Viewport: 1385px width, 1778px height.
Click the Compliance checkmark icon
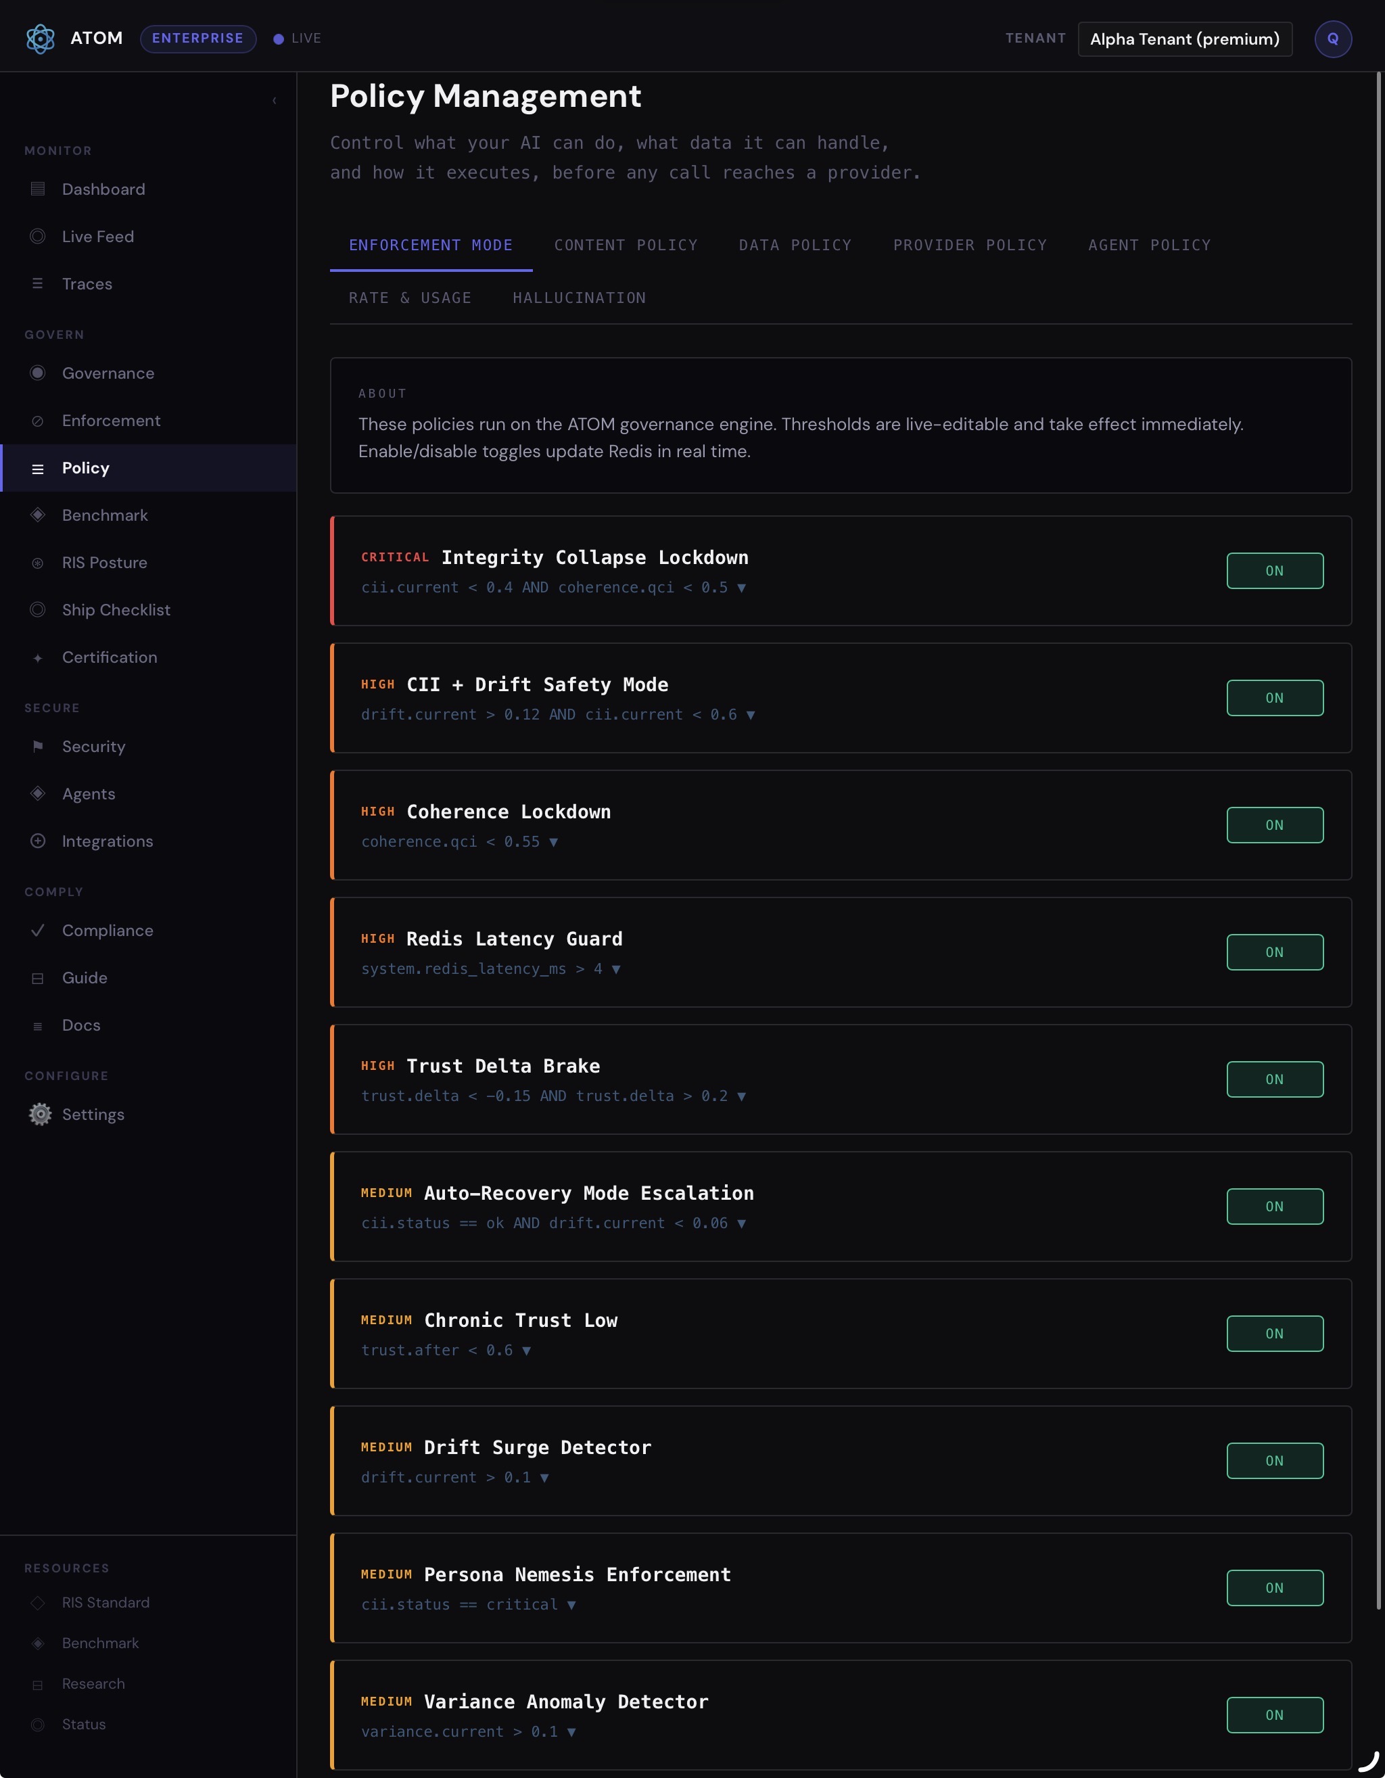point(37,930)
